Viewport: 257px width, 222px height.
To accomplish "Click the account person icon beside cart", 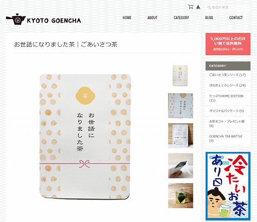I will pyautogui.click(x=198, y=7).
